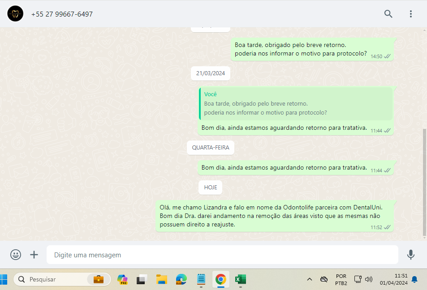Open contact info for +55 27 99667-6497
427x290 pixels.
click(62, 14)
